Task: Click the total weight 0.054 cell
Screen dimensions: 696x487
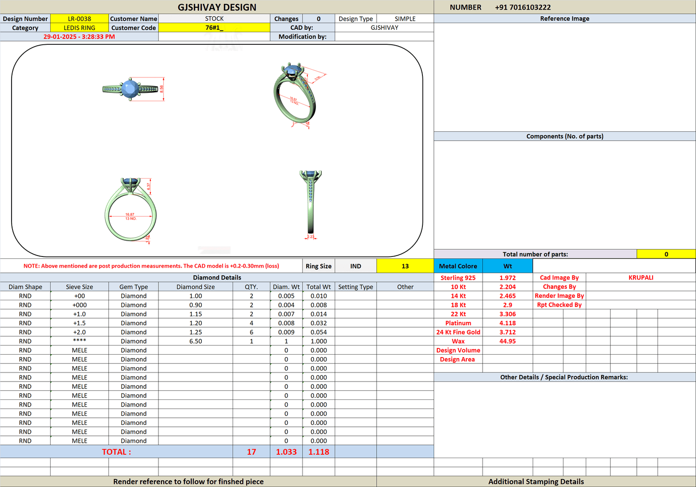Action: pos(318,332)
